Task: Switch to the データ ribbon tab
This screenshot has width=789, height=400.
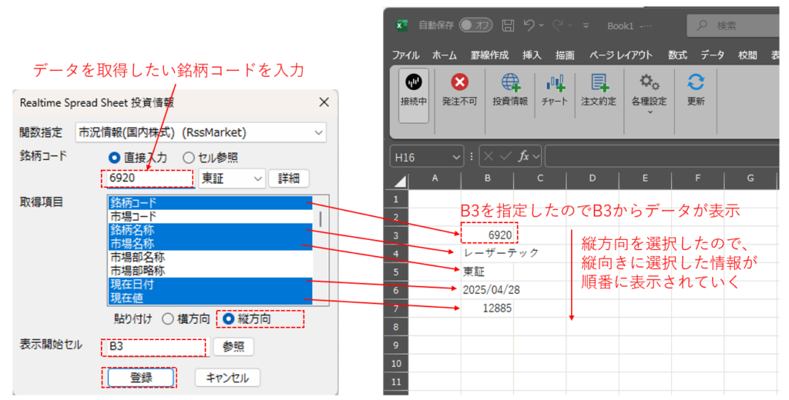Action: point(713,55)
